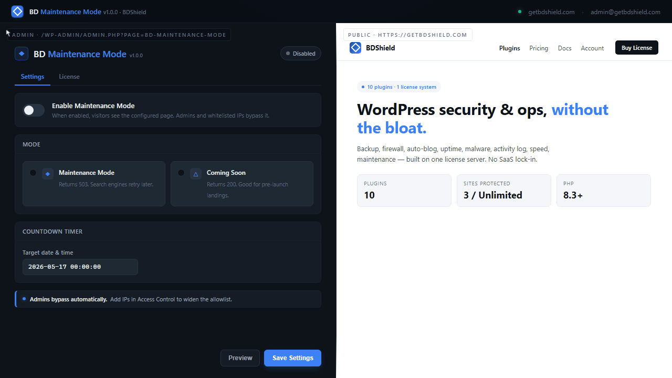
Task: Switch to the Settings tab
Action: (x=33, y=77)
